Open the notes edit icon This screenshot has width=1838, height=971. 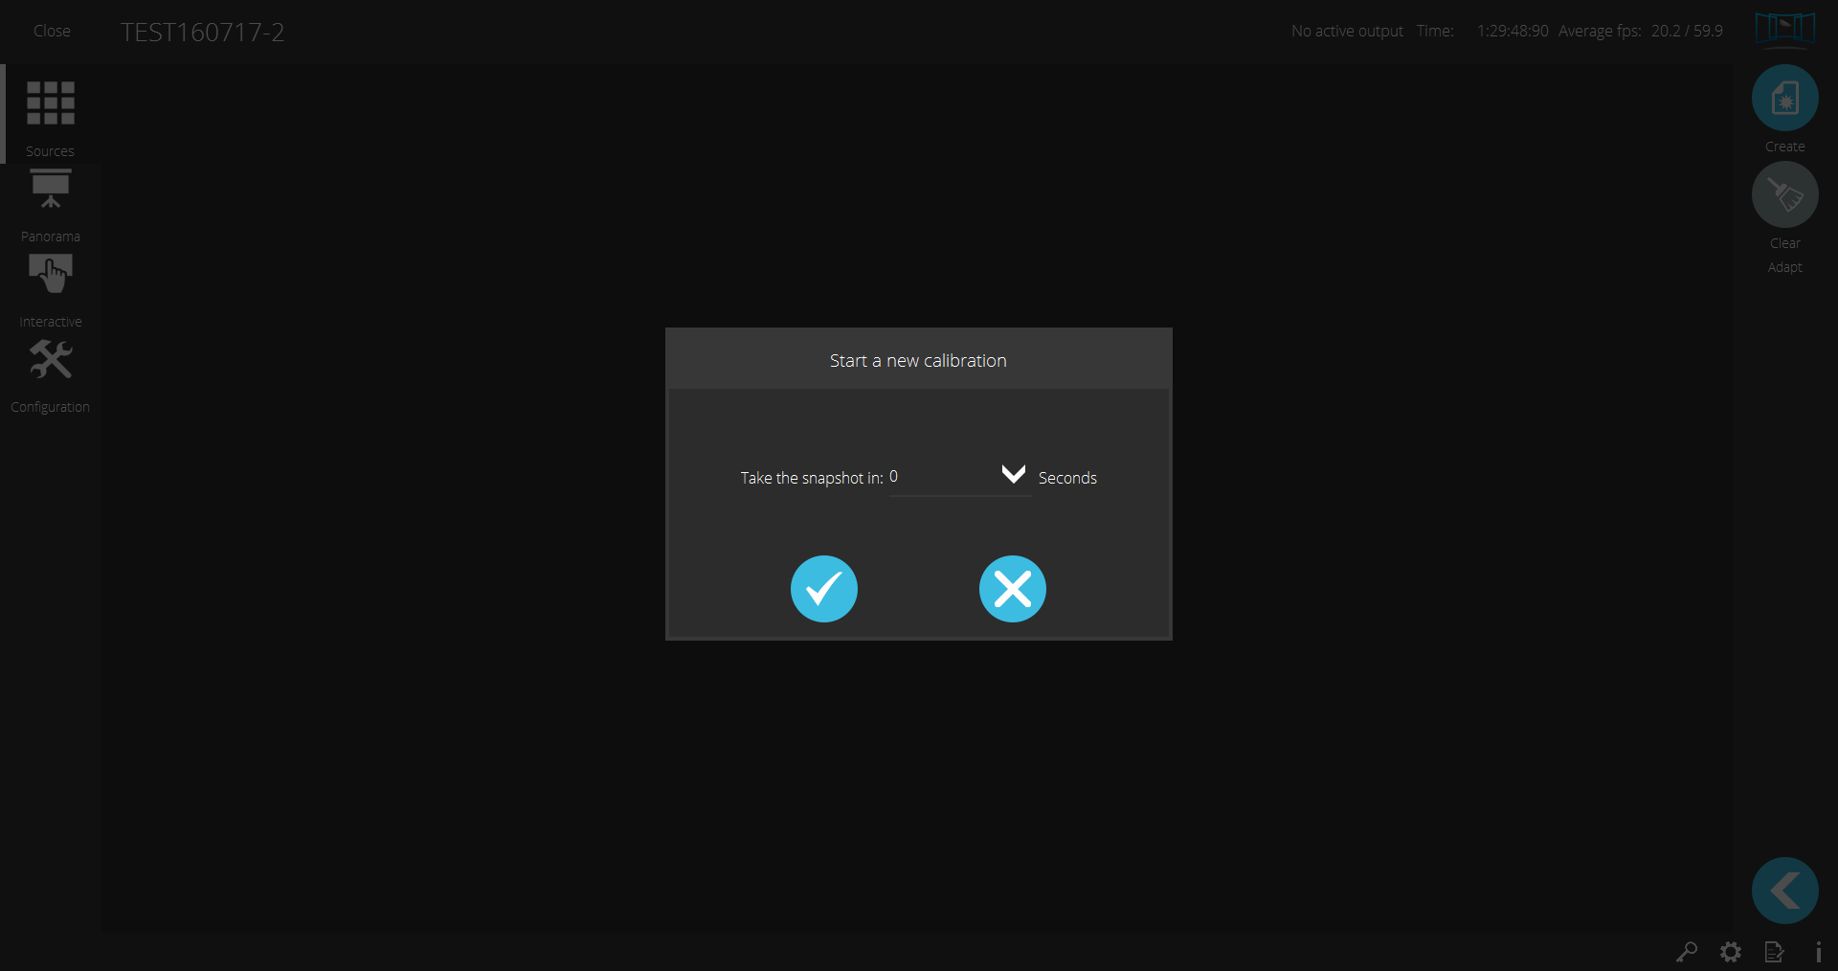(x=1774, y=952)
